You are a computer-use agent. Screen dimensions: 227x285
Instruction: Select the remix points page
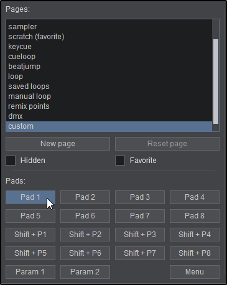coord(109,106)
